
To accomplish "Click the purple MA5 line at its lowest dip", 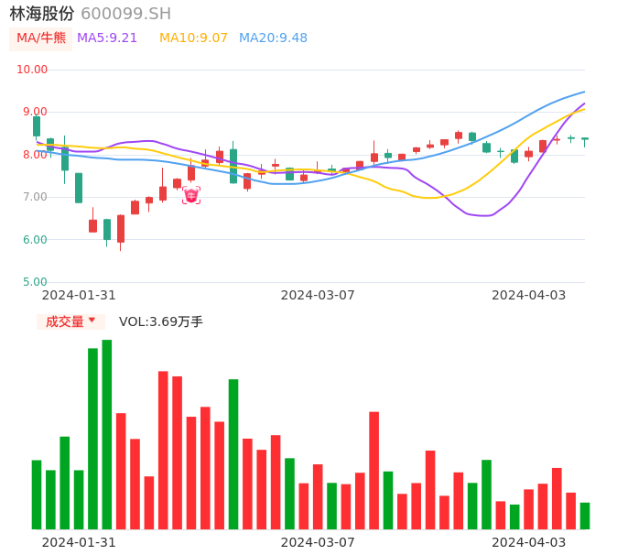I will tap(483, 215).
